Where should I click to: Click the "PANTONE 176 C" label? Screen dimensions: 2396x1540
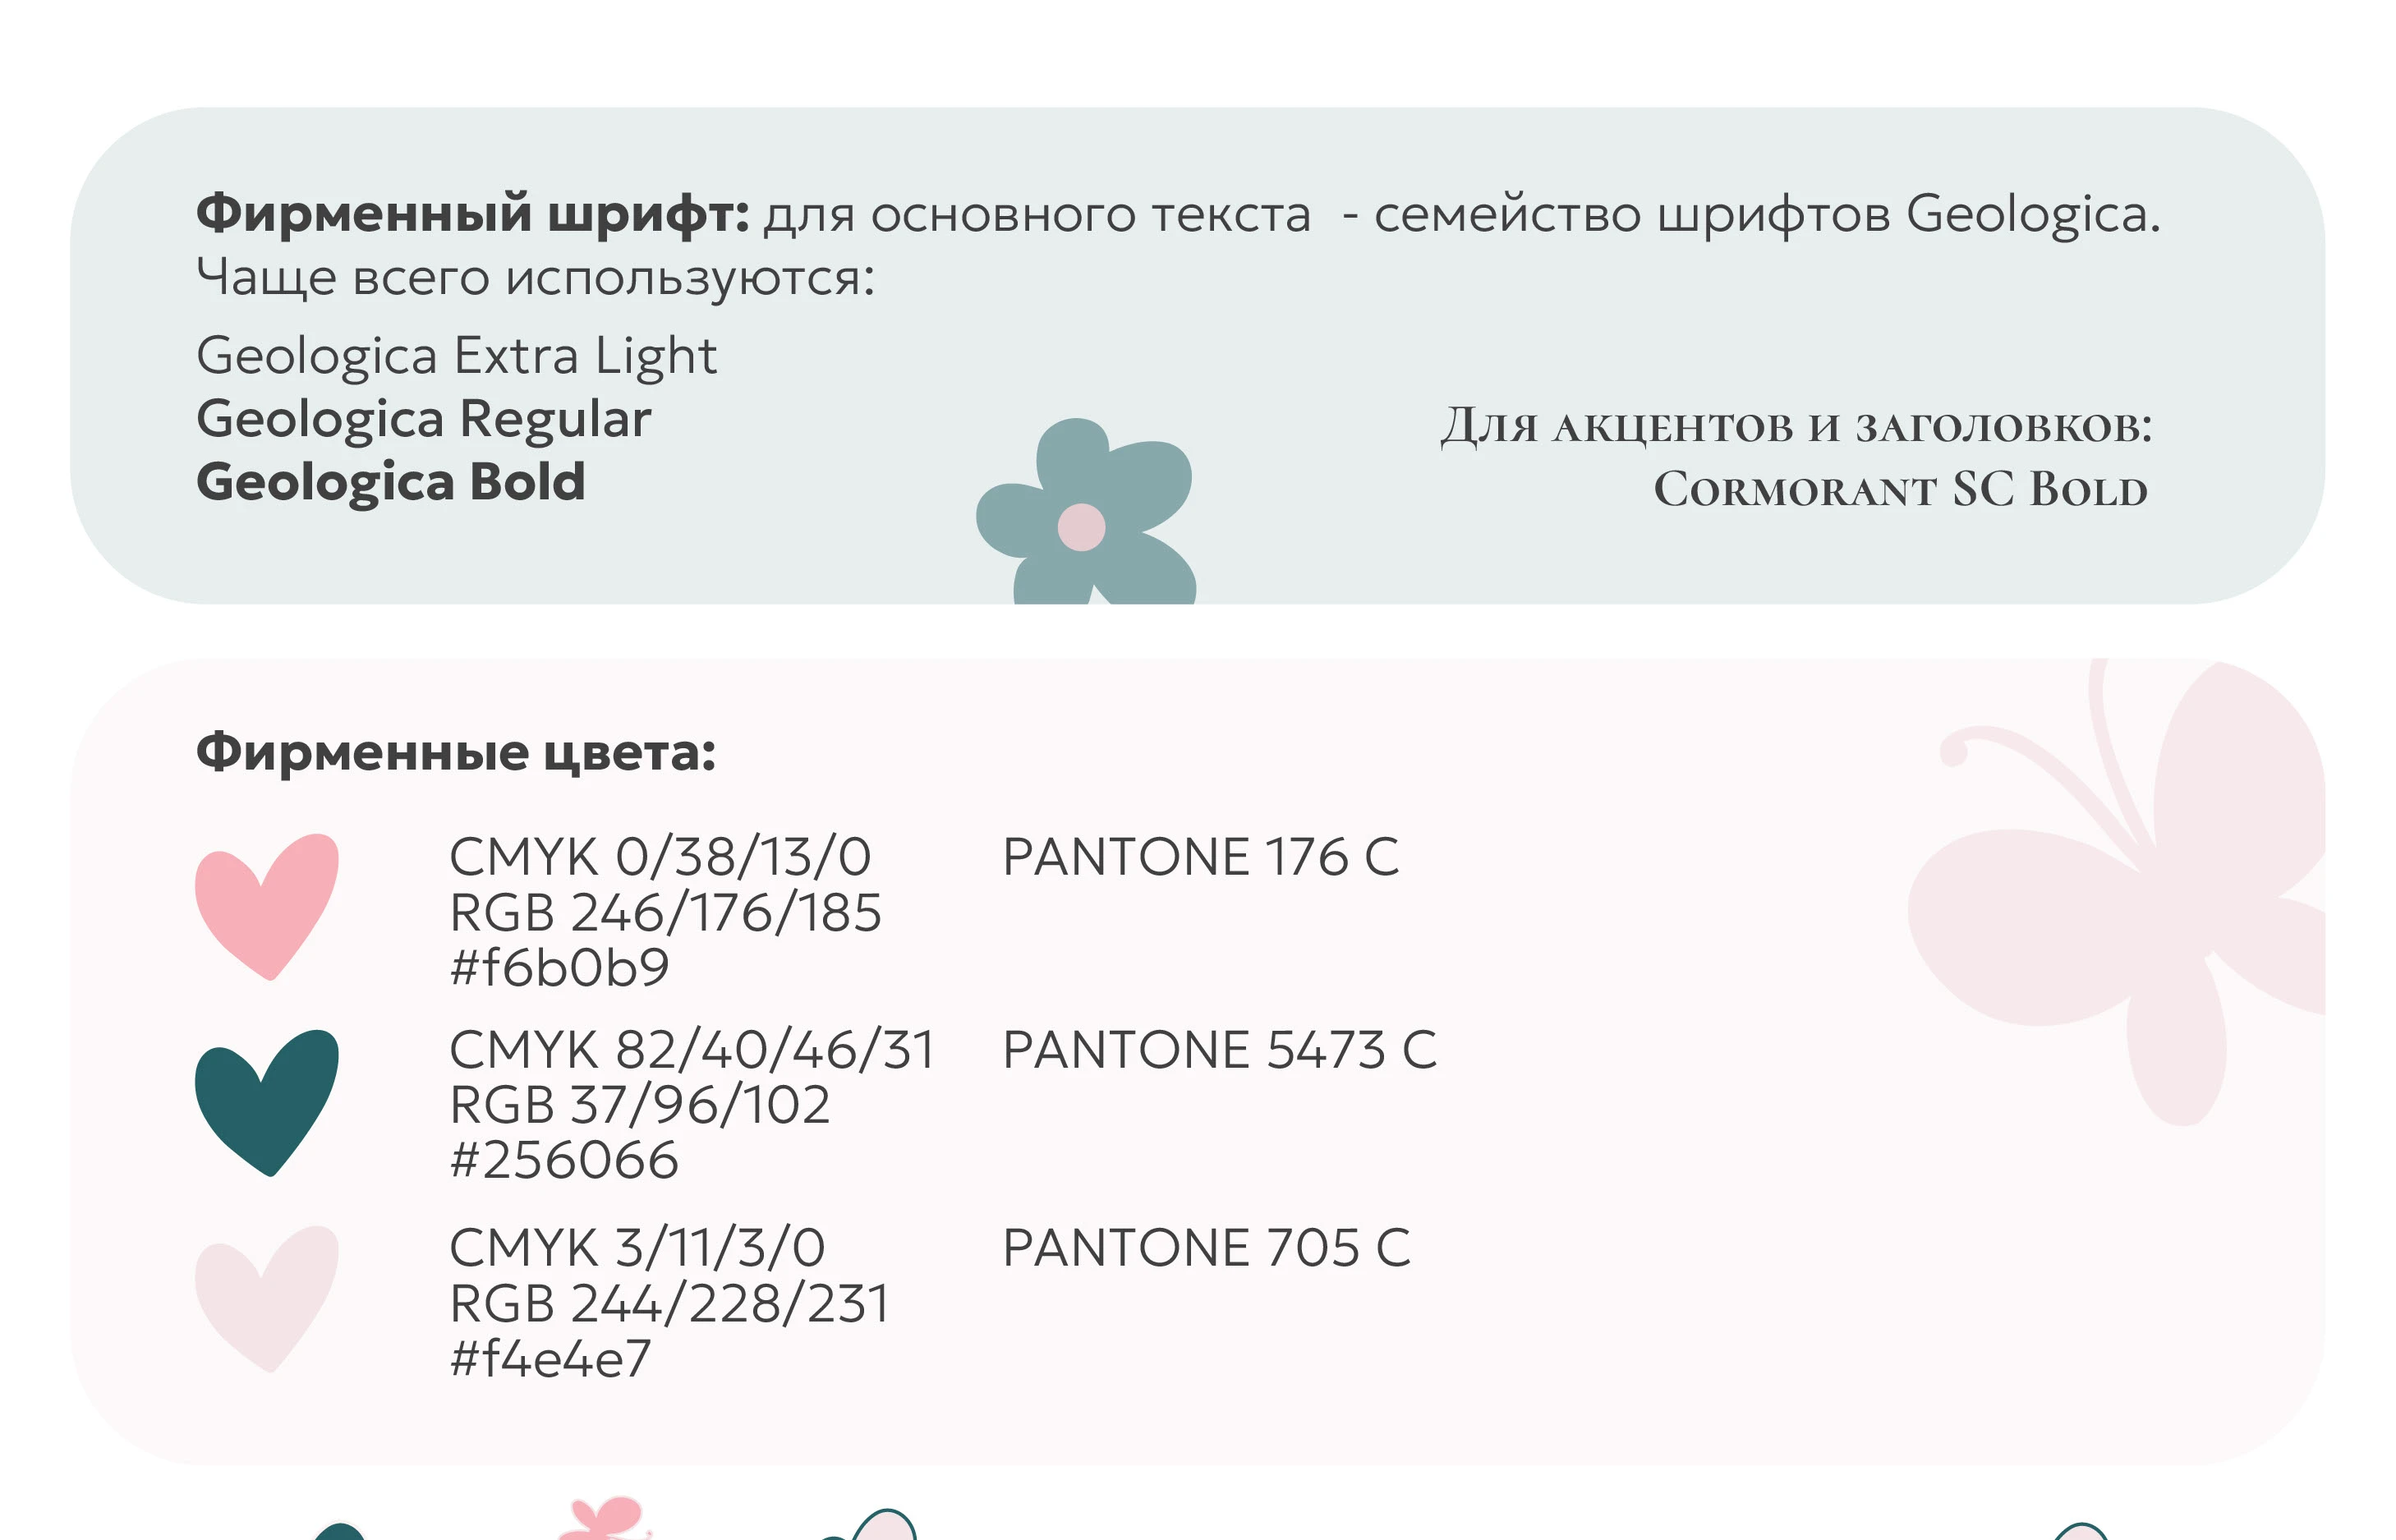coord(1200,857)
